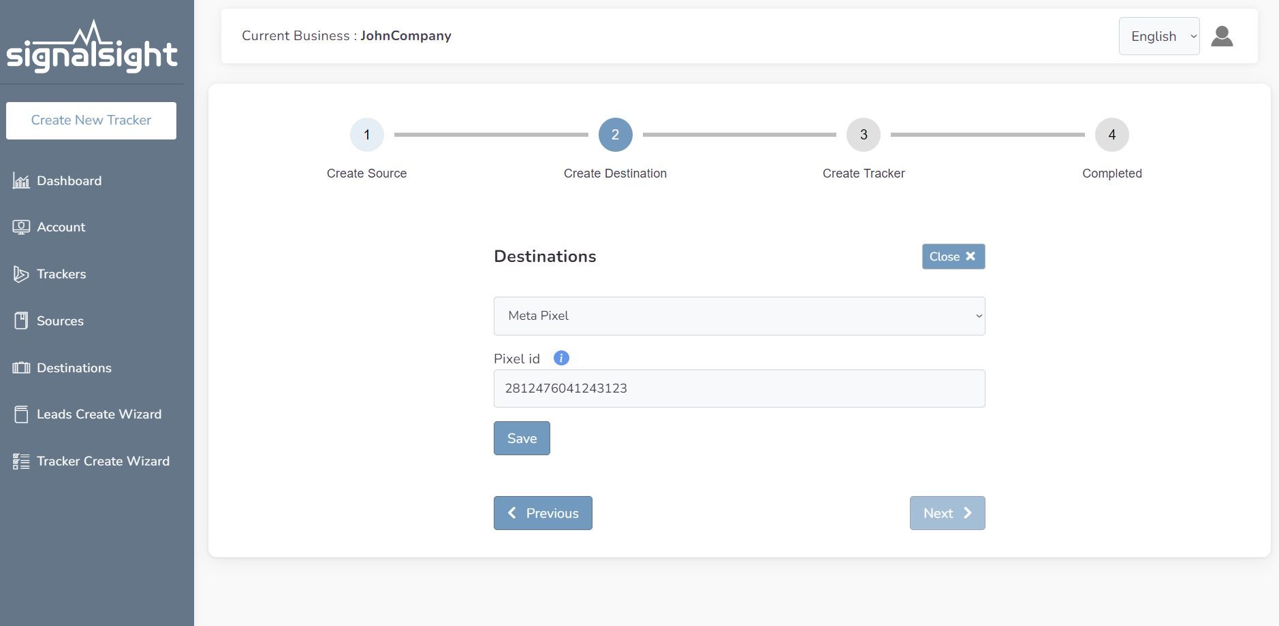Click the Destinations heading text

point(545,257)
